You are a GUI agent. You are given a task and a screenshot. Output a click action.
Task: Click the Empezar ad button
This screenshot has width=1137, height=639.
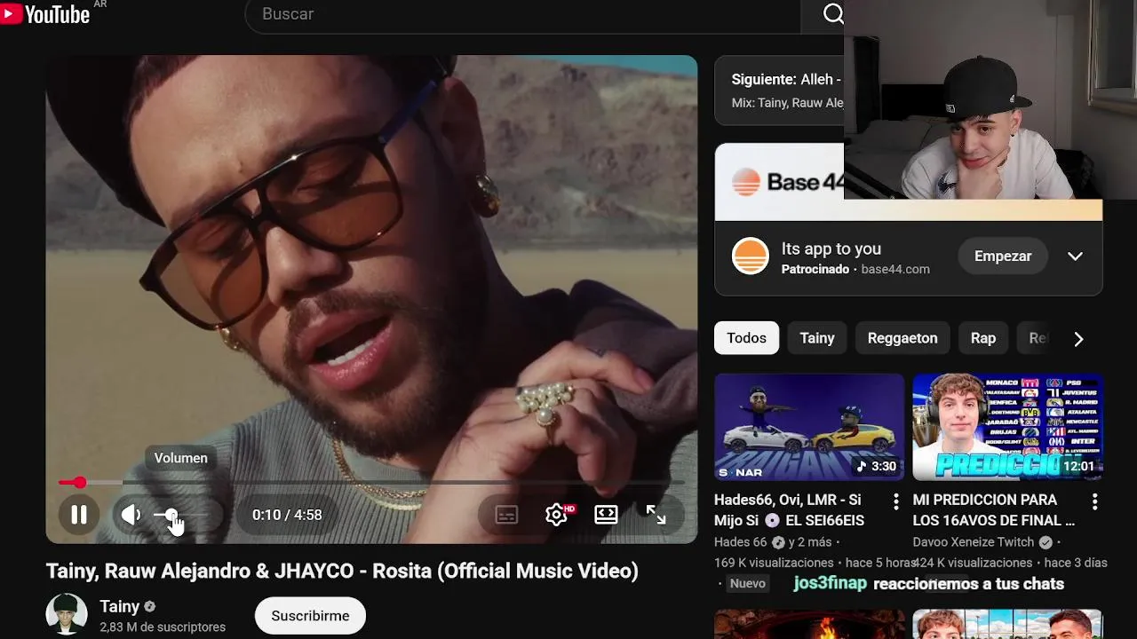1003,256
